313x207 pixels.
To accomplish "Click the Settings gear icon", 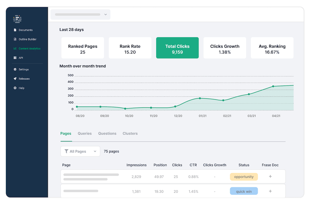I will (15, 69).
